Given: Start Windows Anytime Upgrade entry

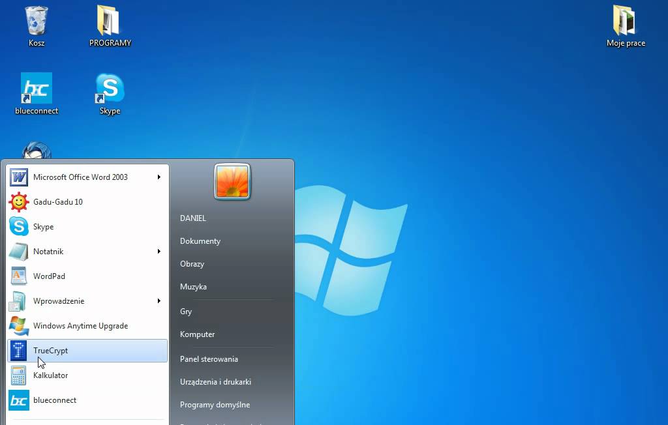Looking at the screenshot, I should [87, 326].
